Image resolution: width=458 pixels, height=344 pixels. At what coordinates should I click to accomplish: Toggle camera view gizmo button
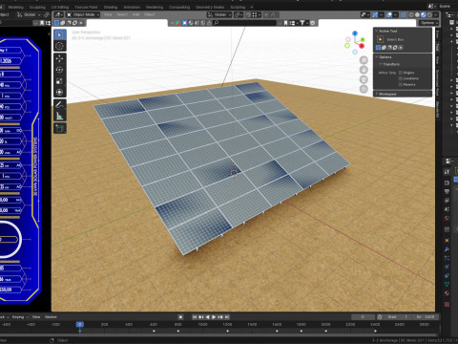(364, 79)
